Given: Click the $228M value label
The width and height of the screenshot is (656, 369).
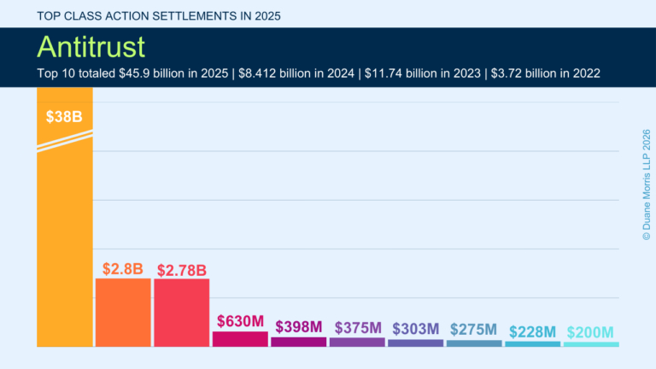Looking at the screenshot, I should [532, 332].
